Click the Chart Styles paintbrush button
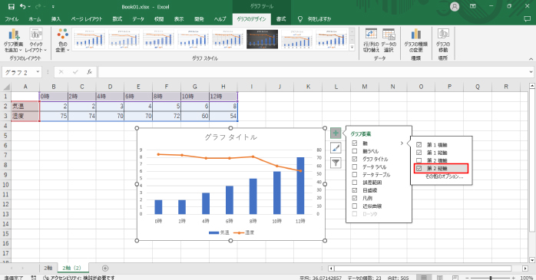Image resolution: width=536 pixels, height=280 pixels. [336, 148]
